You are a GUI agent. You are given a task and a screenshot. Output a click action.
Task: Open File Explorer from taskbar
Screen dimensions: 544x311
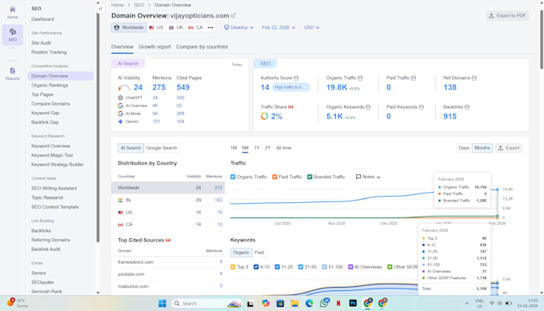(x=294, y=303)
